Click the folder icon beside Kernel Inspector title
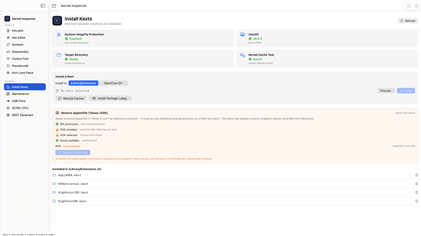421x236 pixels. [x=54, y=5]
